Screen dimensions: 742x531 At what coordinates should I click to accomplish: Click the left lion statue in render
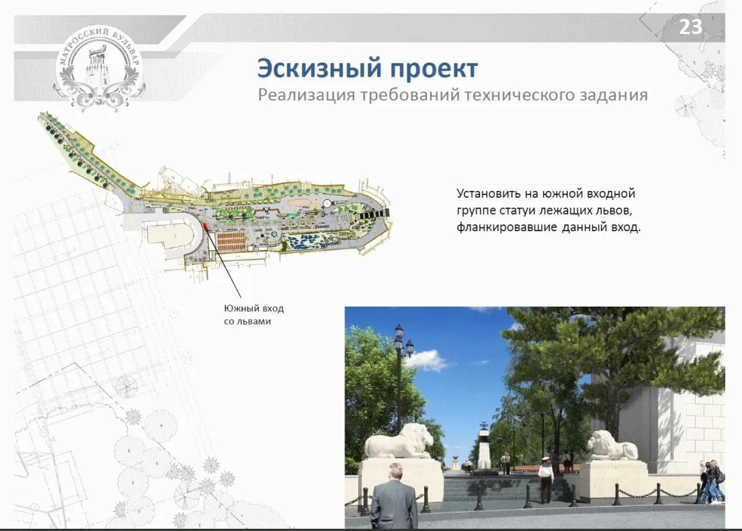398,441
